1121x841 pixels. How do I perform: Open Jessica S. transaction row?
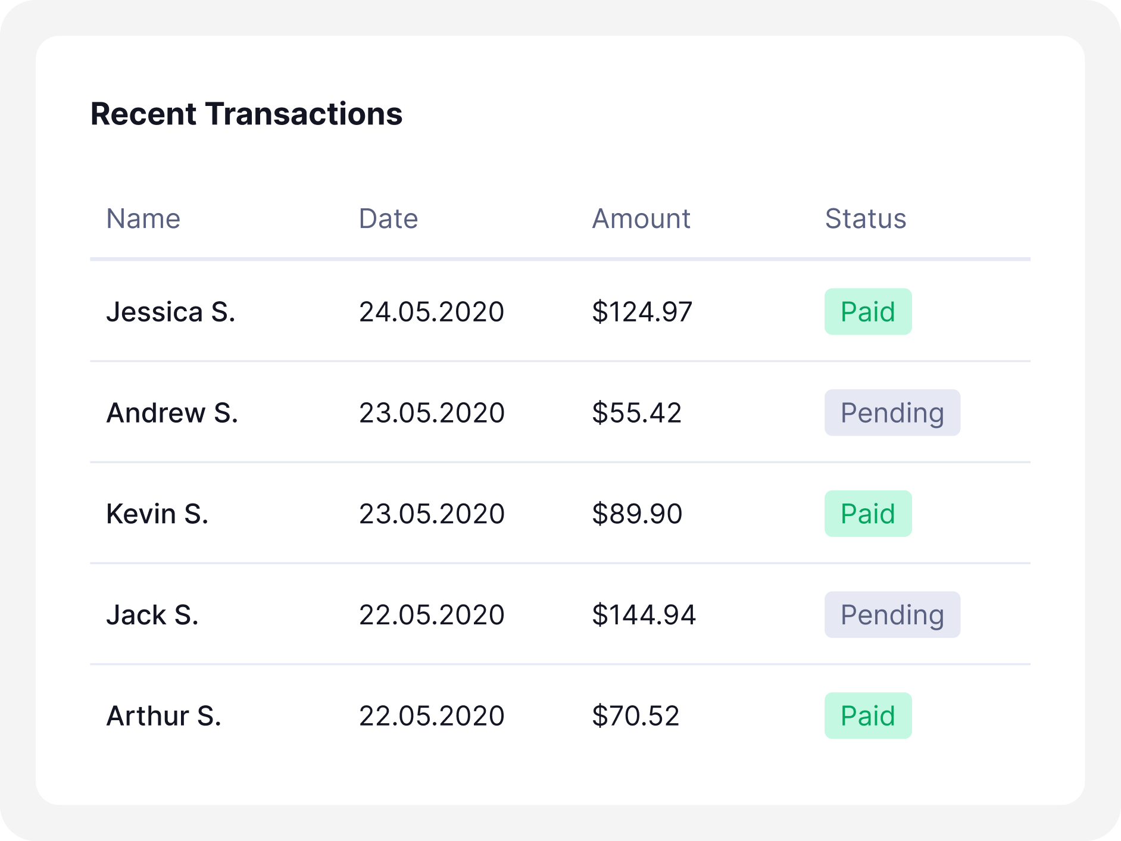tap(171, 312)
